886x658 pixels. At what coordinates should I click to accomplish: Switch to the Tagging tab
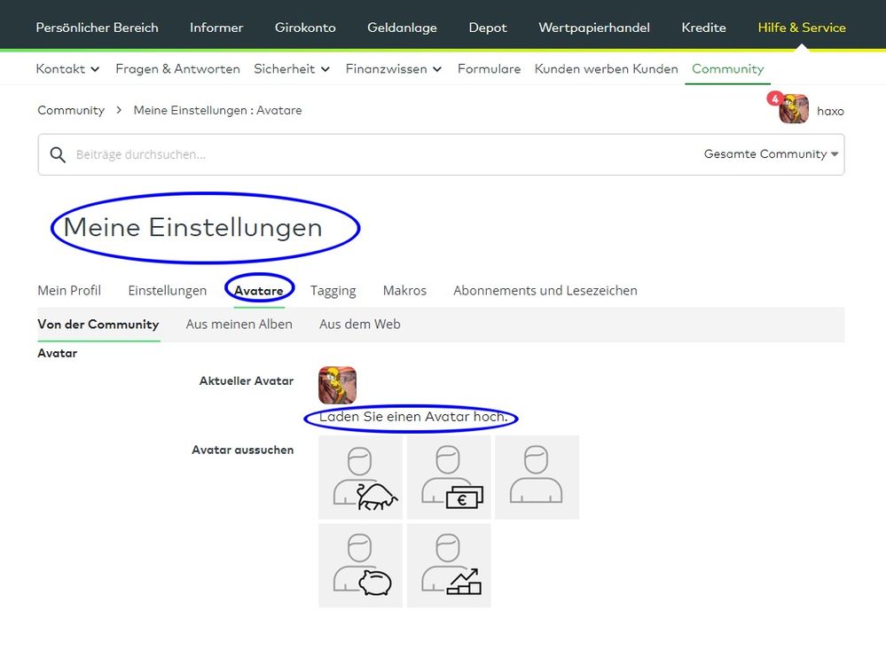coord(333,290)
